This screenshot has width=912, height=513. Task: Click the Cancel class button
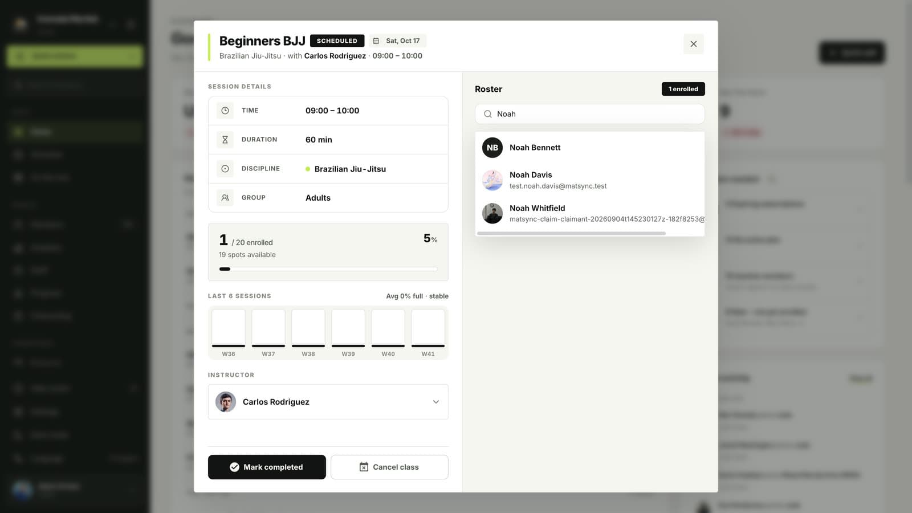point(389,467)
